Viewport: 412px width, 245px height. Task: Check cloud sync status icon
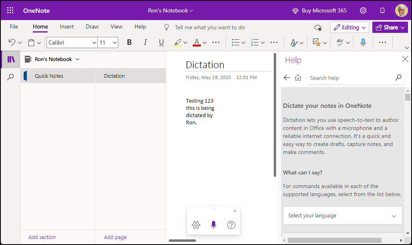318,28
